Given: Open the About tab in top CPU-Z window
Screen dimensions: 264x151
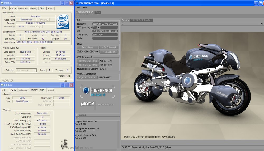Looking at the screenshot, I should tap(51, 8).
